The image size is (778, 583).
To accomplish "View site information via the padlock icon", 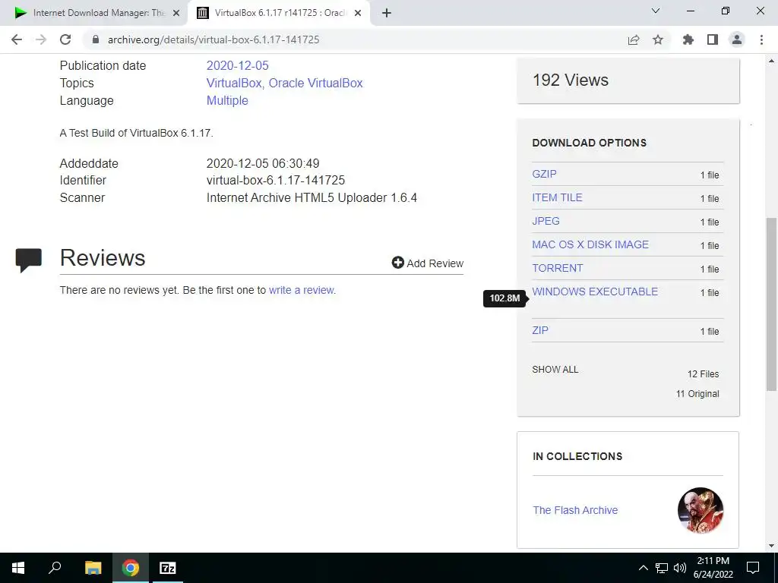I will pos(96,39).
